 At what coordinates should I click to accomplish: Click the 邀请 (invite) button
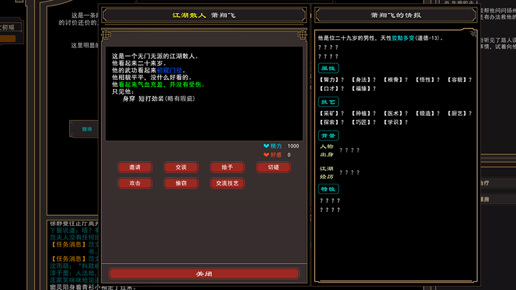(135, 167)
